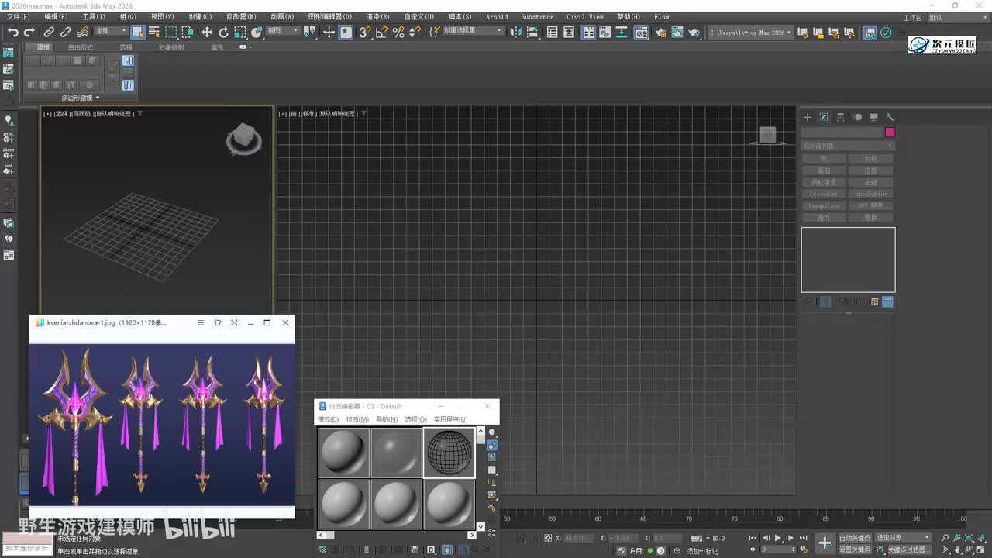Open the selection filter 全部 dropdown

click(x=111, y=31)
